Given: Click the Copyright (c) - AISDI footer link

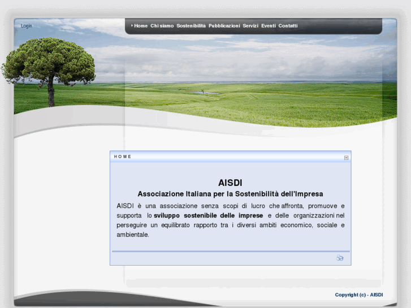Looking at the screenshot, I should [358, 295].
